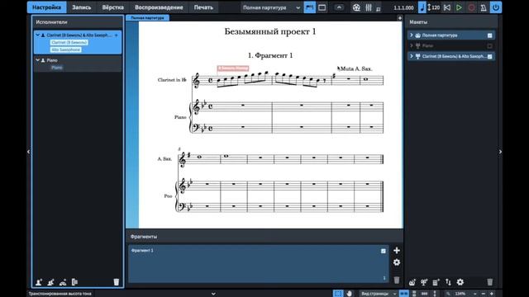Switch to Вёрстка (Engrave) mode

(112, 7)
